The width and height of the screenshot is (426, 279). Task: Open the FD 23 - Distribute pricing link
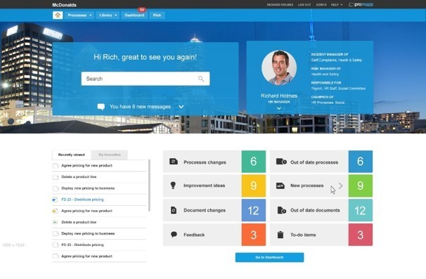pos(82,200)
